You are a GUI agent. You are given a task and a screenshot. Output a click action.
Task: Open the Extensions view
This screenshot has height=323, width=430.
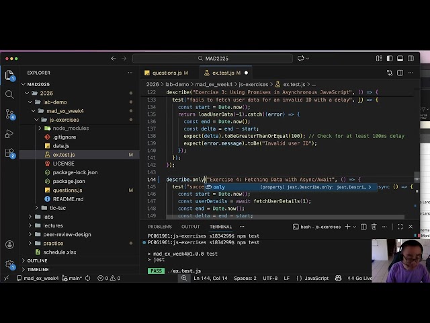pyautogui.click(x=10, y=153)
